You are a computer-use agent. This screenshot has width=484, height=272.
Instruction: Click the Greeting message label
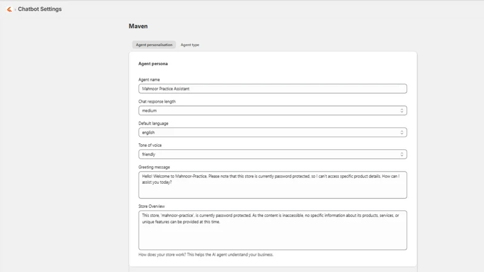coord(154,167)
